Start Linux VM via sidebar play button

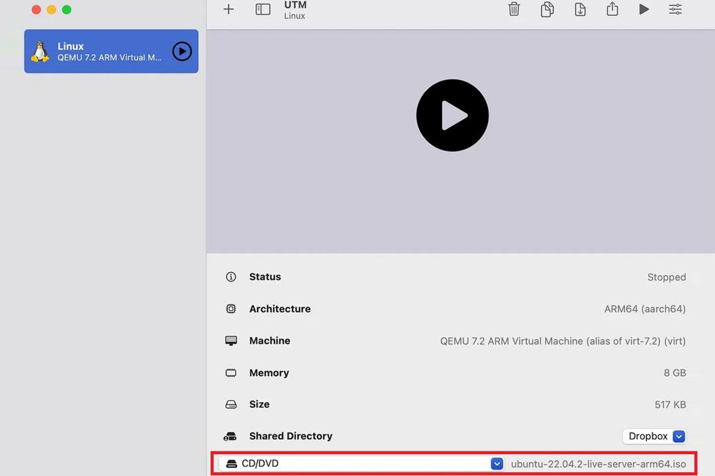[182, 52]
